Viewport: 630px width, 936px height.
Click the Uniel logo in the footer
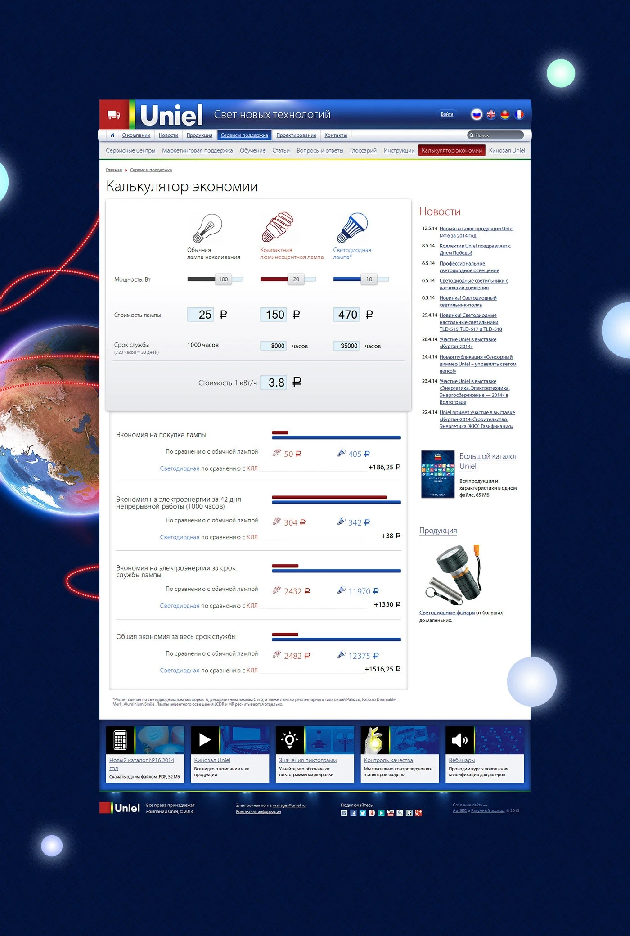coord(120,808)
